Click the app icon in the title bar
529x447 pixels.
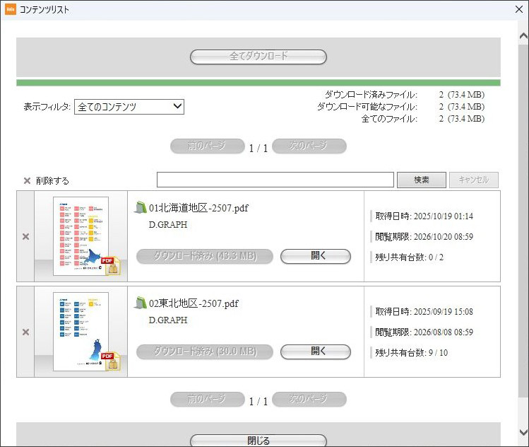pyautogui.click(x=11, y=10)
